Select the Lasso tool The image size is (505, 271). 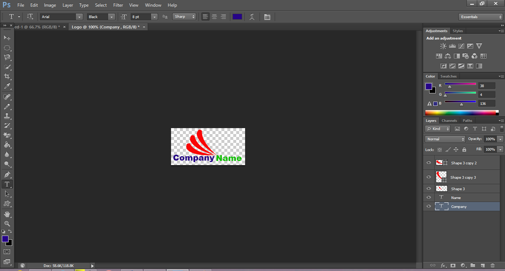coord(7,57)
